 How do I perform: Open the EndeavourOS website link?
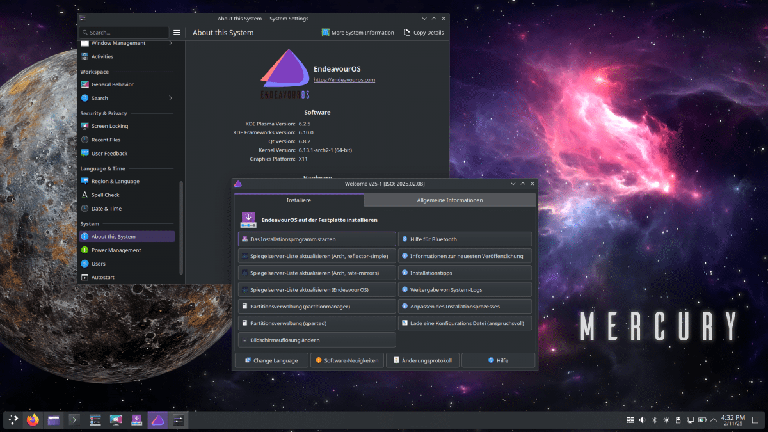pyautogui.click(x=344, y=79)
